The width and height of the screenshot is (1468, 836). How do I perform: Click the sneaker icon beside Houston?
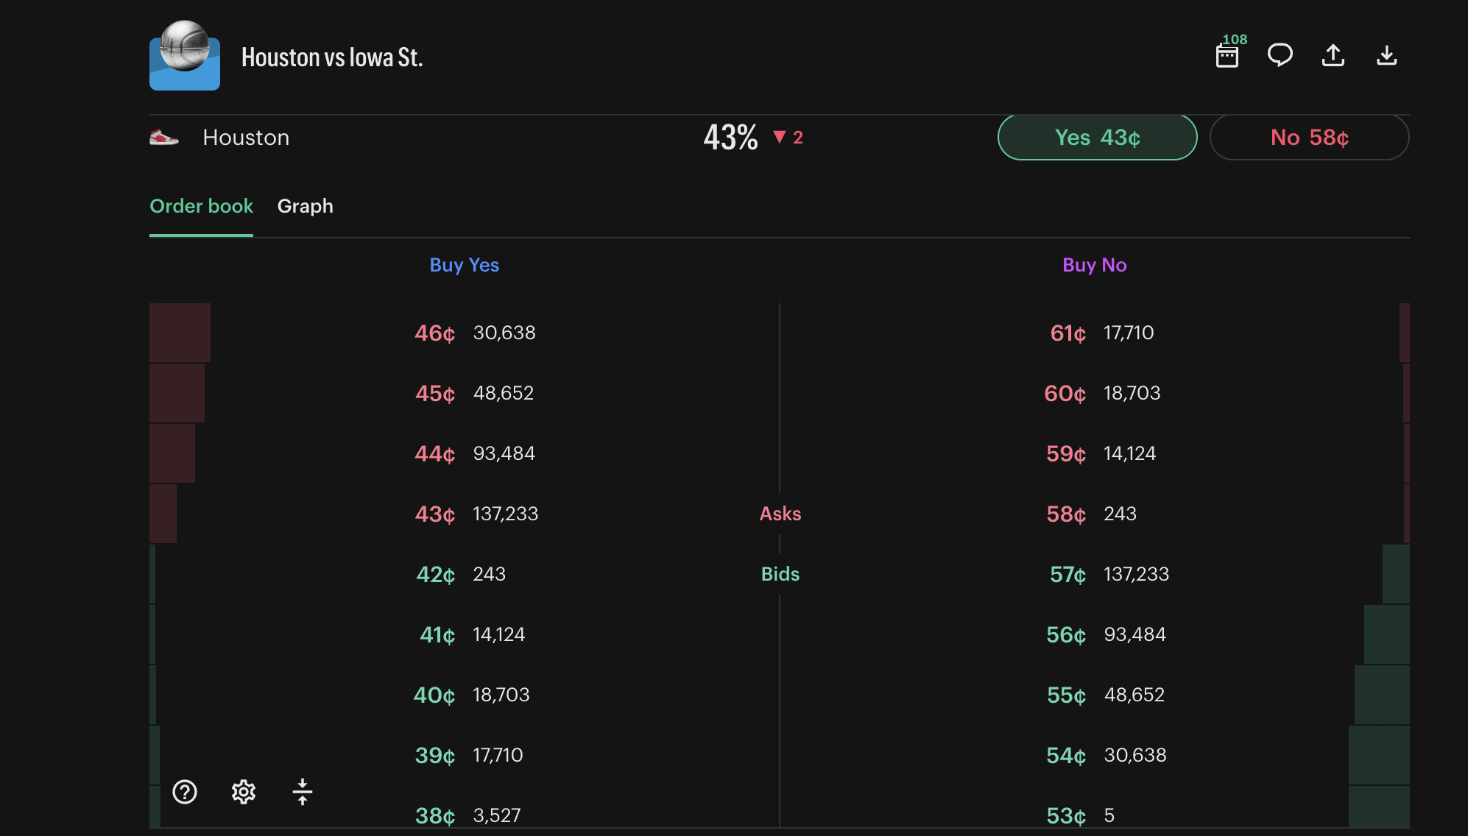pos(163,138)
